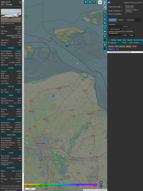
Task: Click the U map toggle button
Action: (x=86, y=2)
